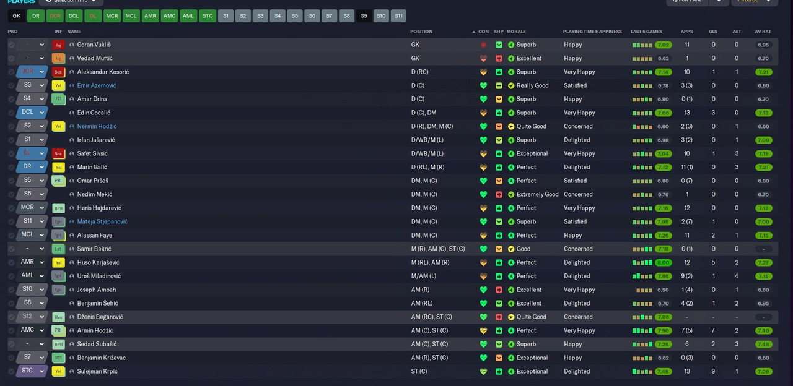Screen dimensions: 793x386
Task: Select the S1 substitute slot
Action: [x=226, y=15]
